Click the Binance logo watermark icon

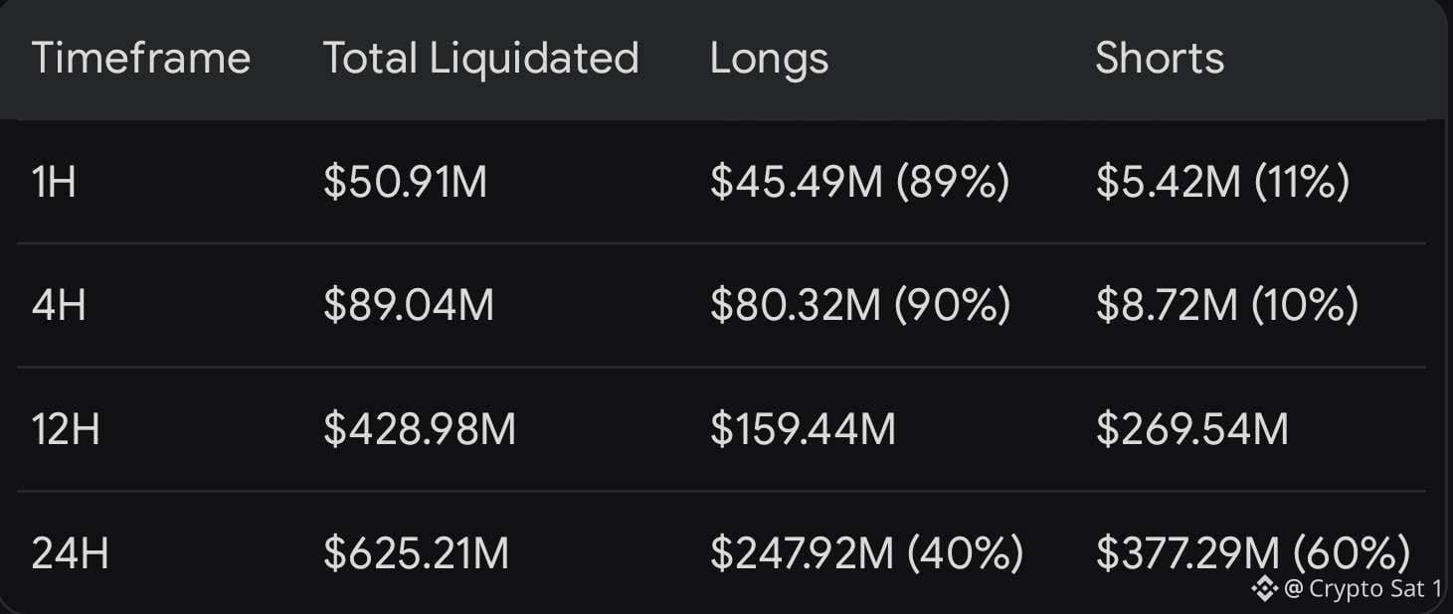(1264, 589)
